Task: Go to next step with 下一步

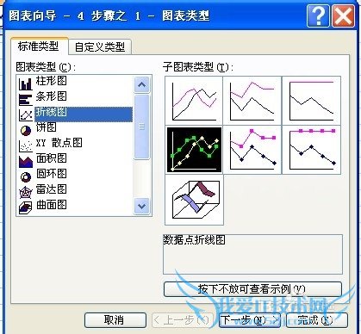Action: [x=249, y=319]
